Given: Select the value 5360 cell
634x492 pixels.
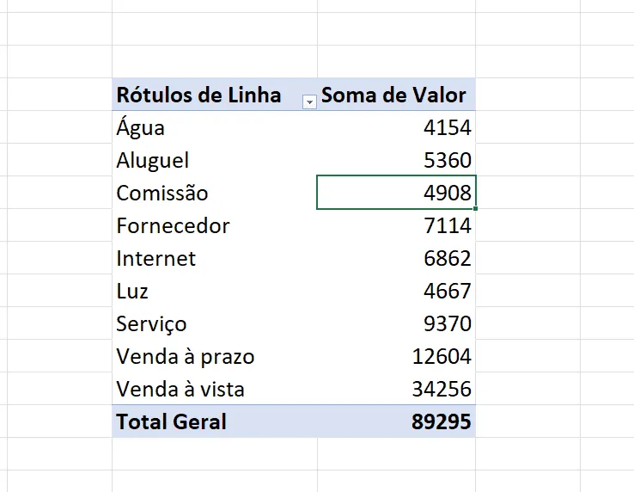Looking at the screenshot, I should [396, 160].
